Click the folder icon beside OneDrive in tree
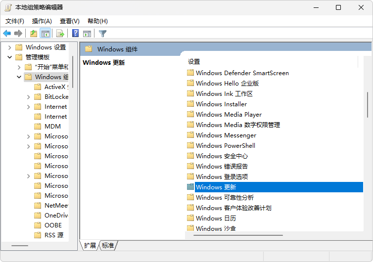 pos(38,215)
